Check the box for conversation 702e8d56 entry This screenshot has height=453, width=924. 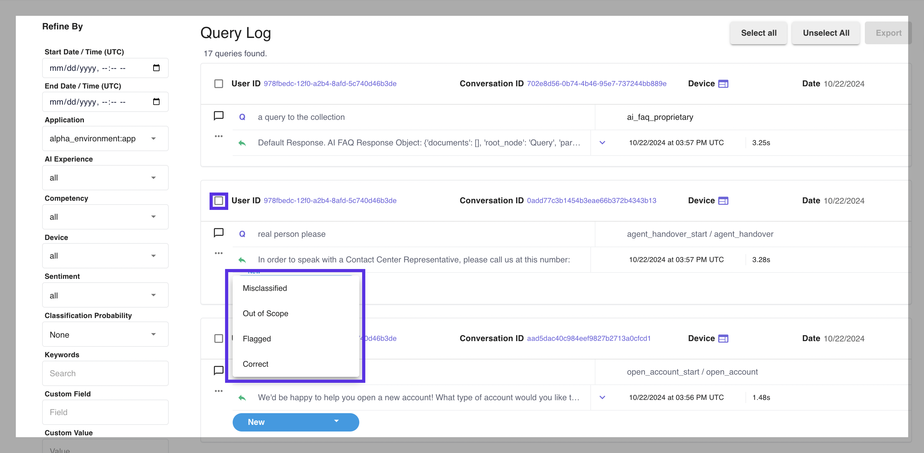pos(218,84)
